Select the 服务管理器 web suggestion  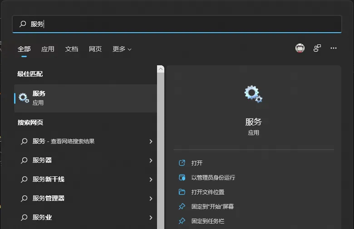[86, 198]
